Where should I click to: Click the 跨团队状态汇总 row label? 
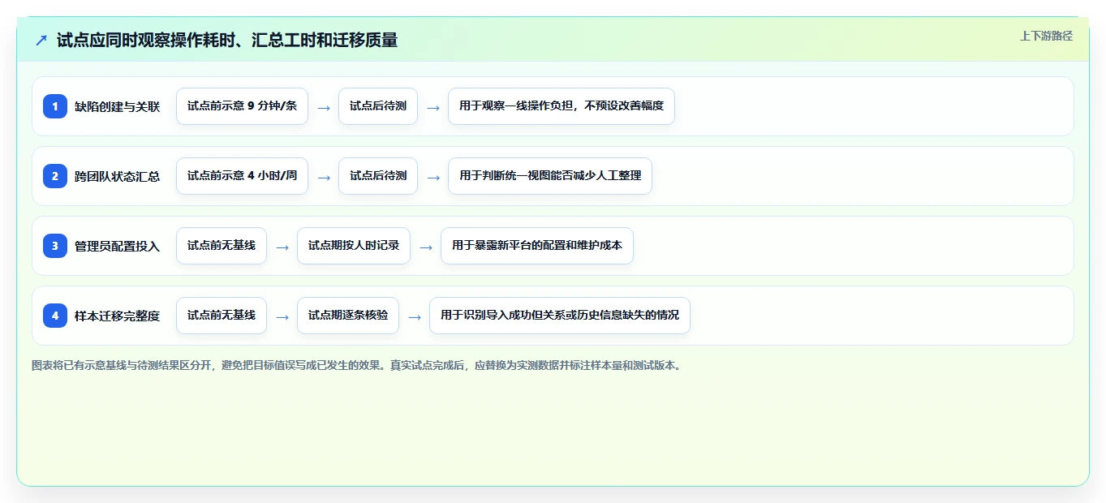coord(117,177)
